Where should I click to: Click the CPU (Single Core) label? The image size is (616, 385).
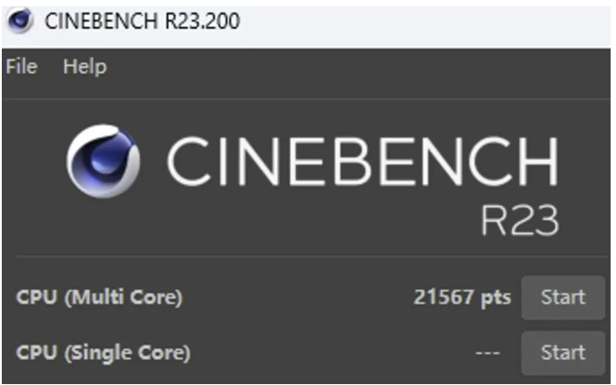103,354
